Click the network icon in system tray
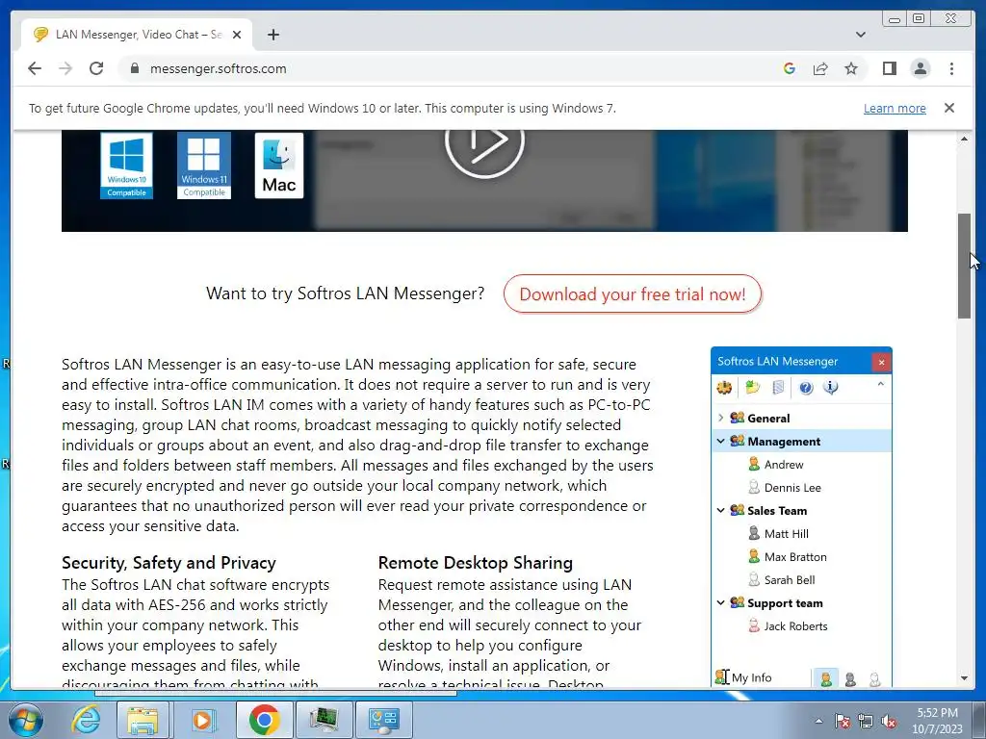Screen dimensions: 986x739 pos(866,722)
